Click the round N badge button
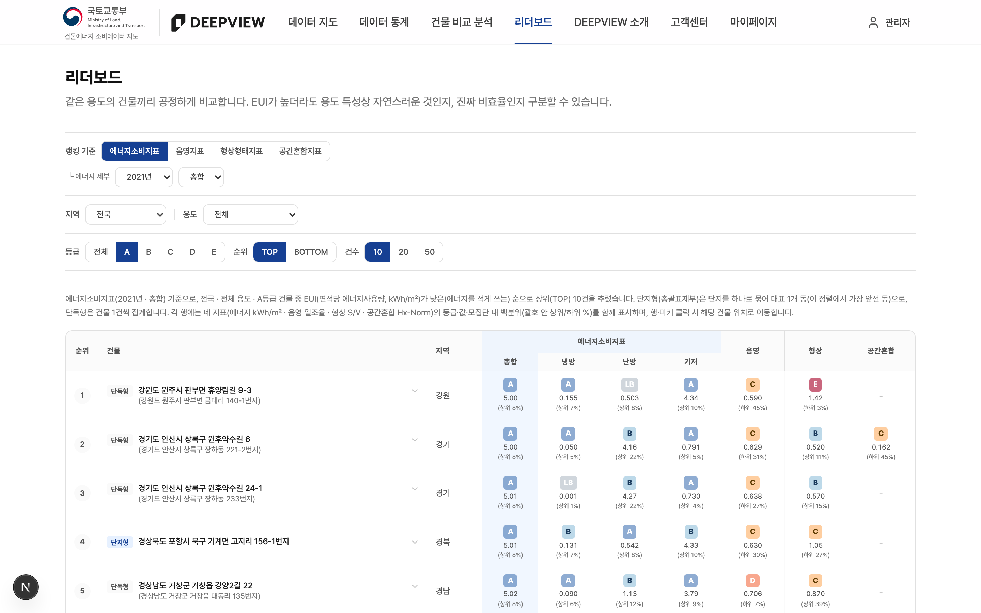 coord(26,587)
